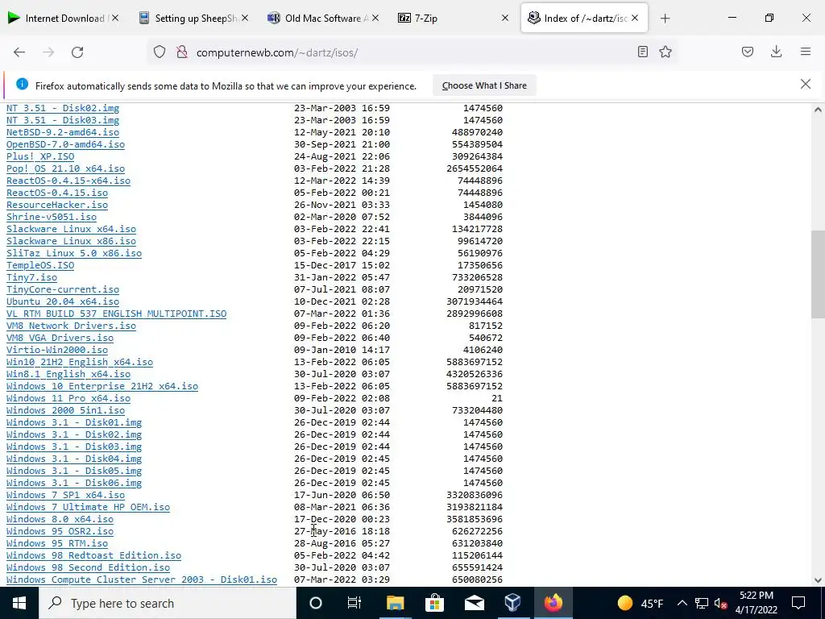Open the TempleOS.ISO link

click(40, 265)
